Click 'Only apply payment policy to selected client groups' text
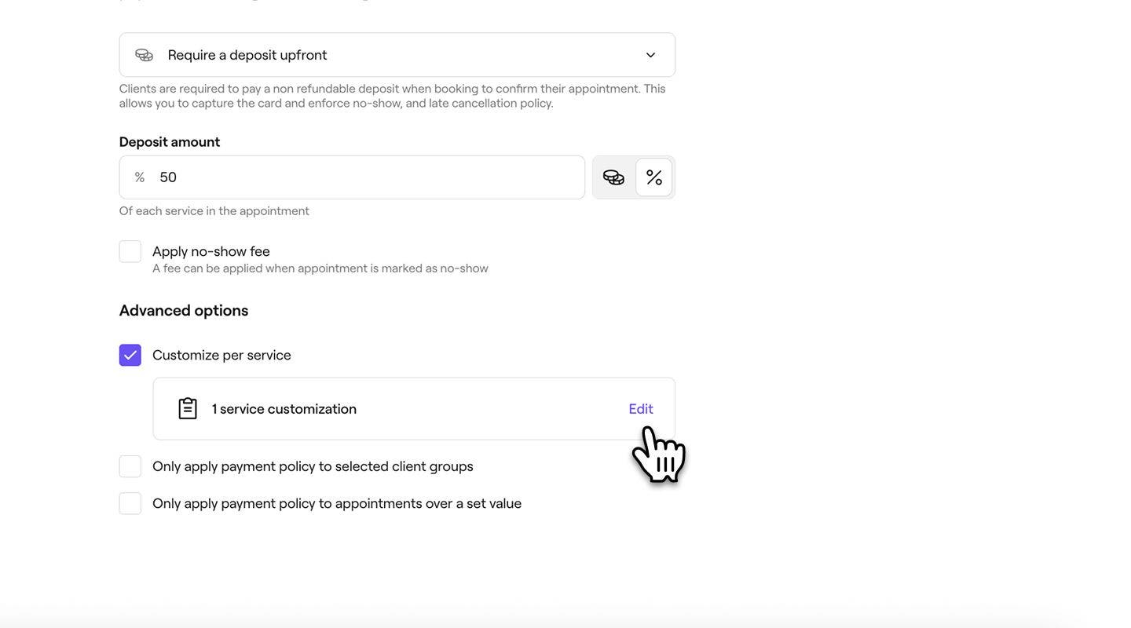This screenshot has width=1131, height=628. point(313,467)
